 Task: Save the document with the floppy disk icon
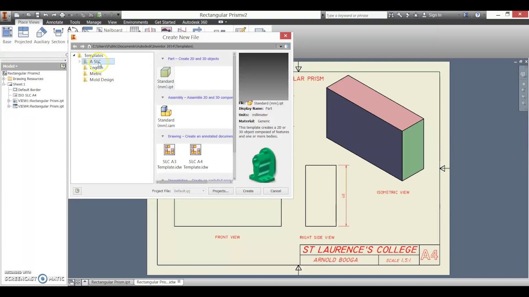point(37,15)
